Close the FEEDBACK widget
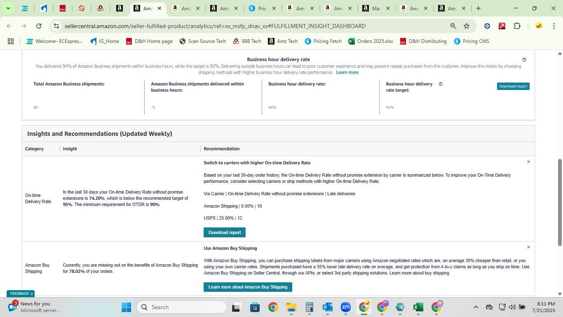The height and width of the screenshot is (317, 563). pos(32,294)
